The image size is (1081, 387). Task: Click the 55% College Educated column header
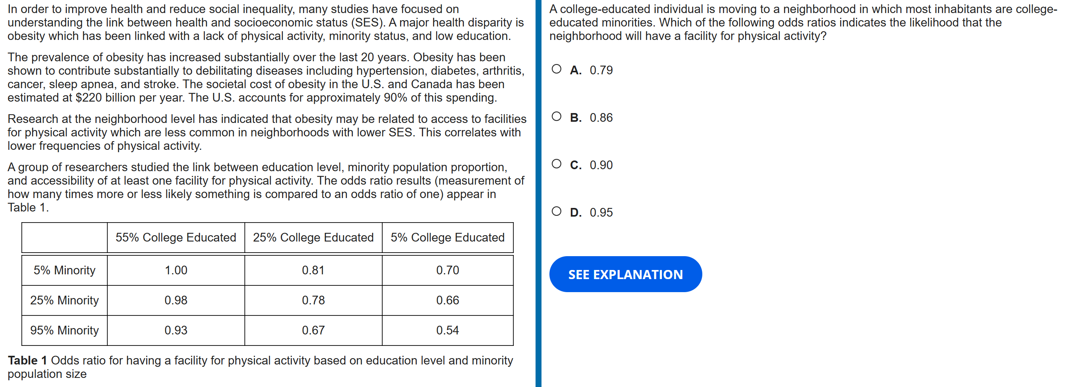pos(176,238)
